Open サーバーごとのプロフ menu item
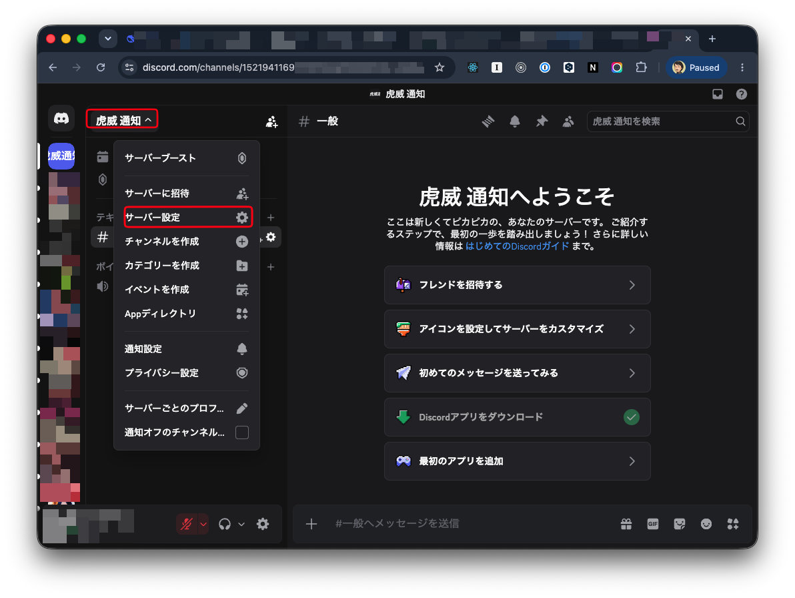 pyautogui.click(x=187, y=408)
